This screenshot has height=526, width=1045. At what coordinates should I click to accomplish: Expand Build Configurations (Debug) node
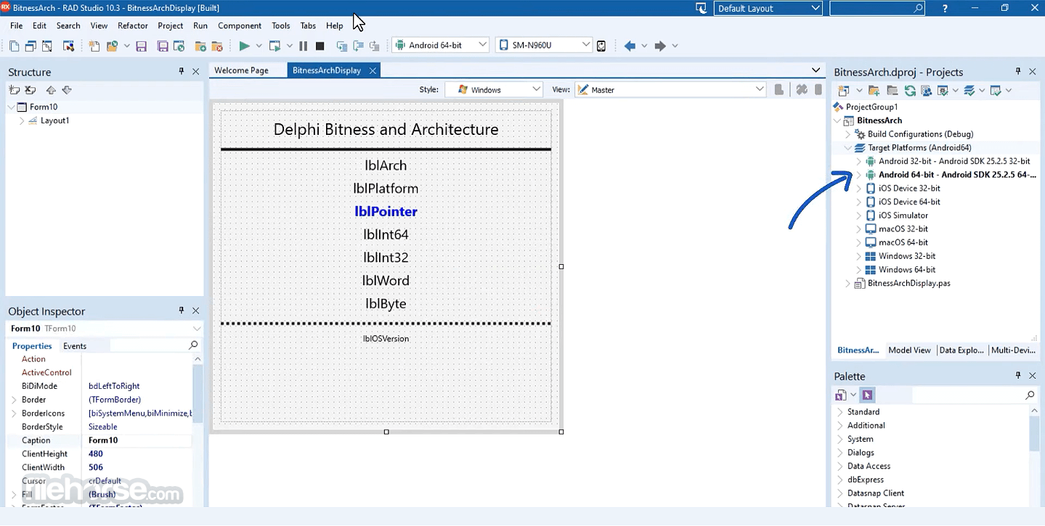[848, 134]
